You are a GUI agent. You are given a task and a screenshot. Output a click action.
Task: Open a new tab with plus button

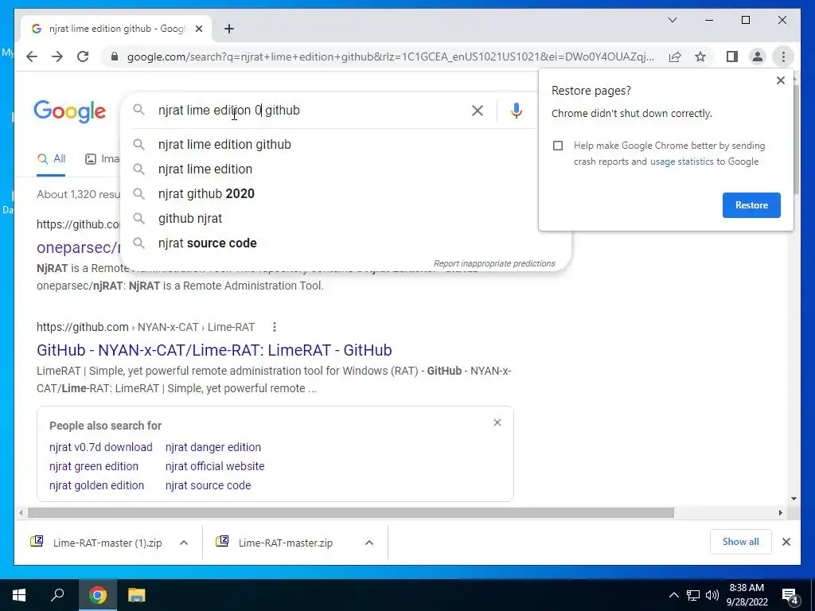[228, 29]
